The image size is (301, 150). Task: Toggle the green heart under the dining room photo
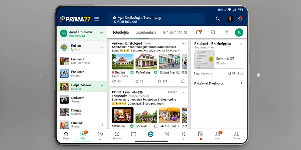click(132, 126)
